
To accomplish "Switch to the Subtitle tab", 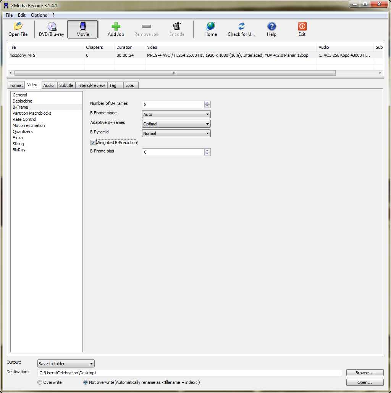I will tap(66, 85).
